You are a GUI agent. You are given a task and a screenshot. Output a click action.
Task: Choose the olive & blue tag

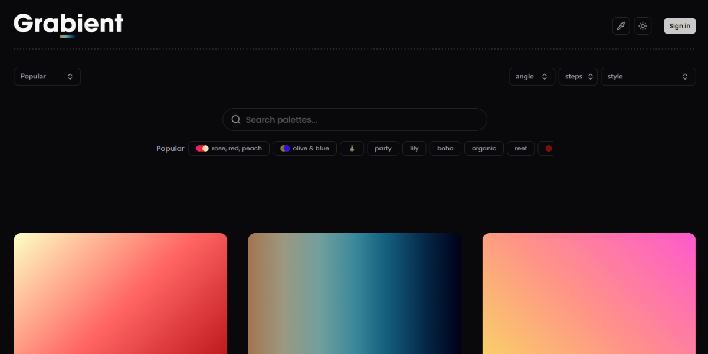(304, 149)
